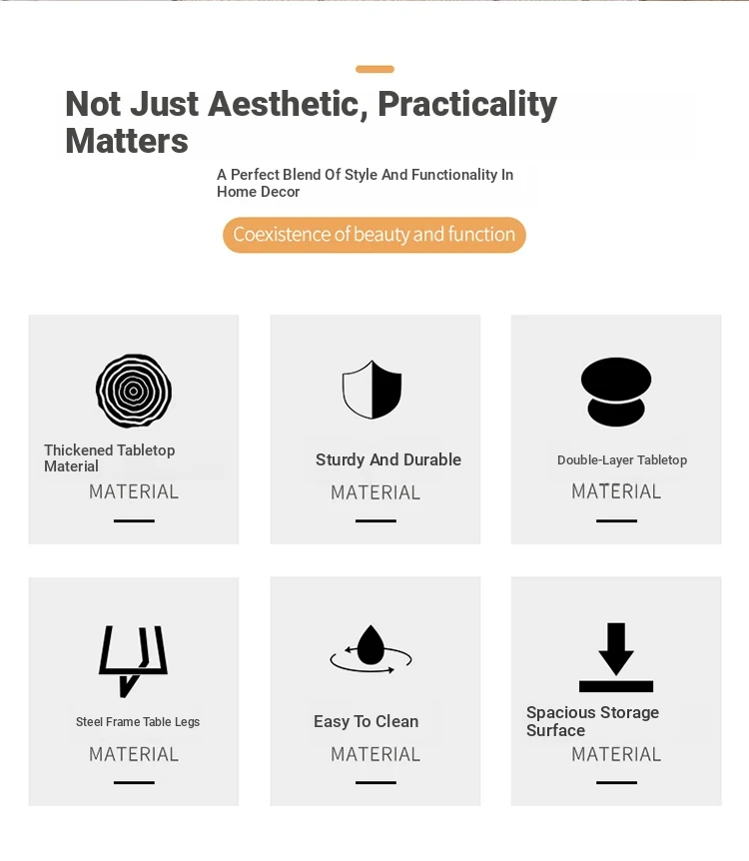Click 'Thickened Tabletop Material' label

(x=109, y=457)
